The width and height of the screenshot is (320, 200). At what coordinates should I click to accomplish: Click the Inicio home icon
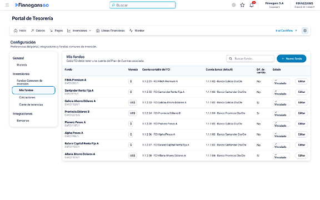[16, 31]
